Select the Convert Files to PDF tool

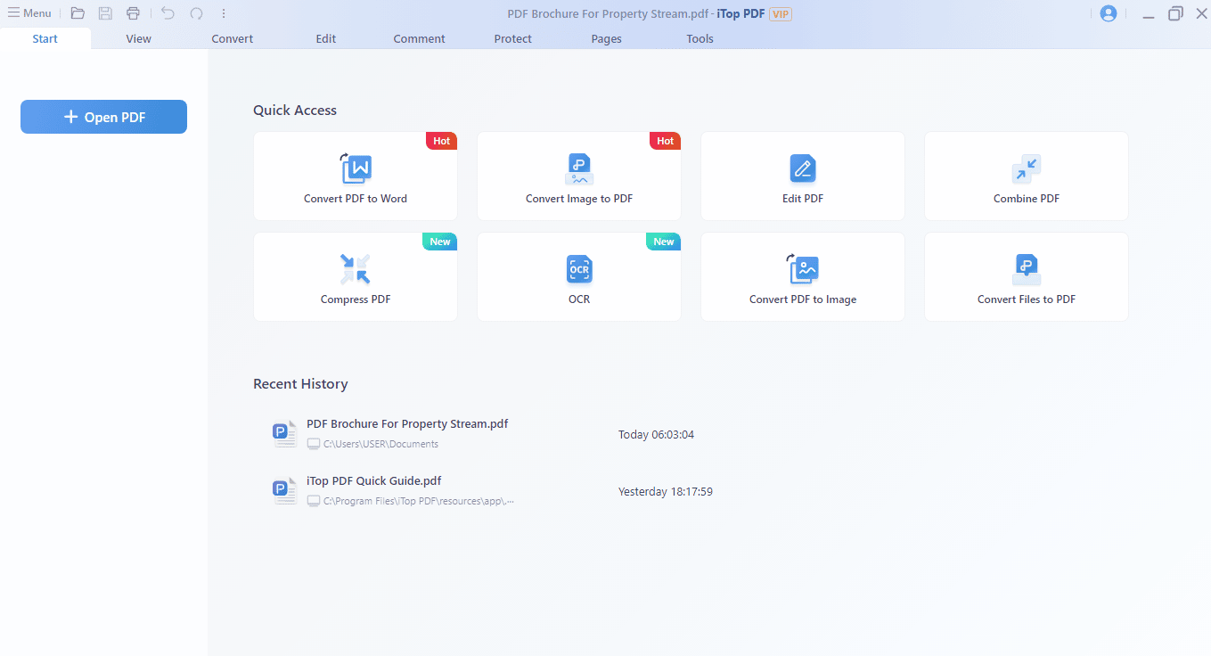tap(1026, 276)
